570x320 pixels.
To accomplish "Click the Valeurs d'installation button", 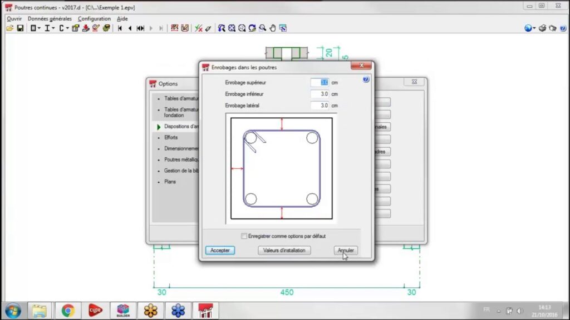I will coord(284,251).
